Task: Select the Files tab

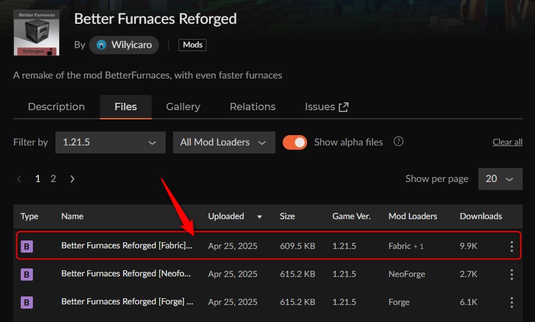Action: click(126, 107)
